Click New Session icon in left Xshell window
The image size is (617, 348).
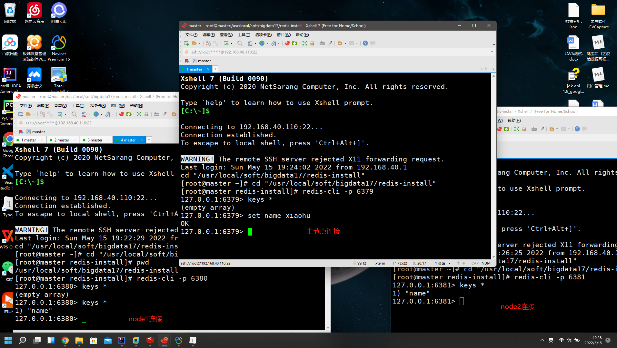tap(21, 114)
